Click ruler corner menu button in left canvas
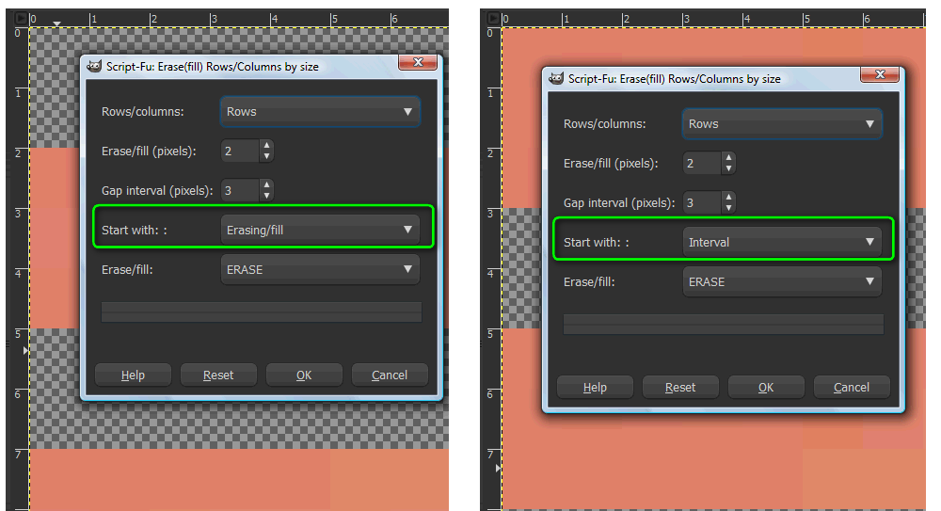941x511 pixels. coord(21,19)
